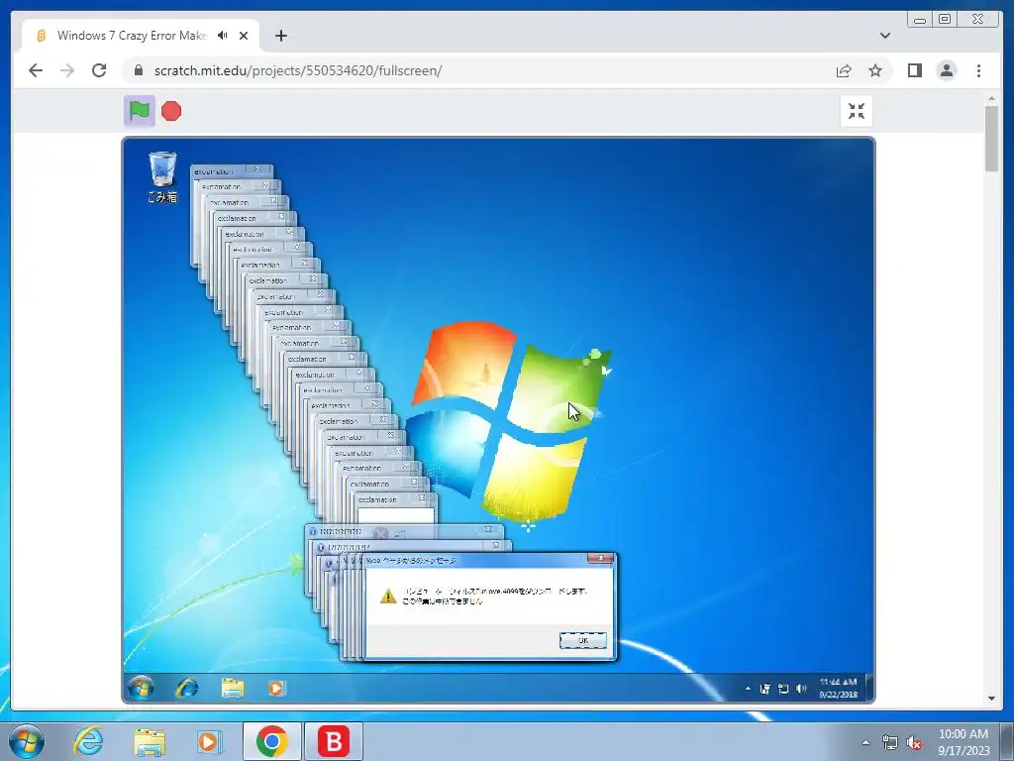Click the volume icon in project taskbar tray
This screenshot has height=761, width=1014.
coord(801,689)
